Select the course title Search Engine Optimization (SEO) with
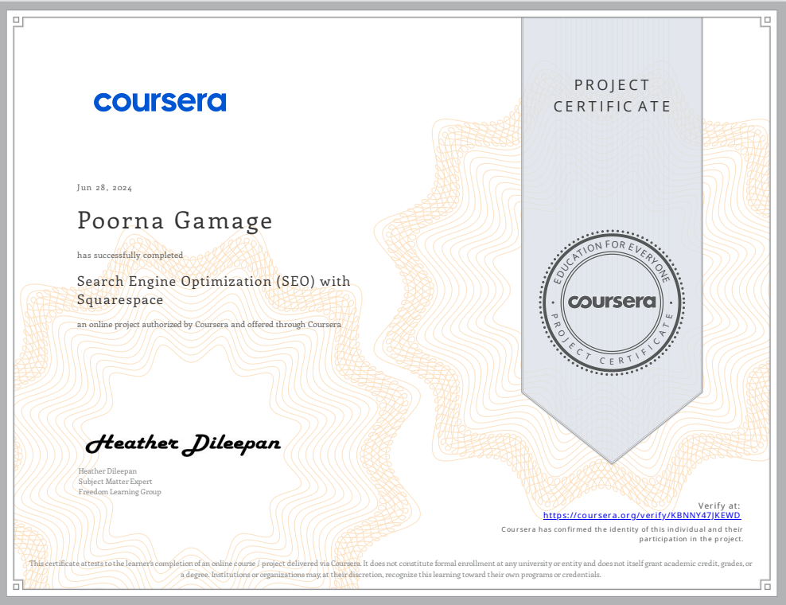 213,281
